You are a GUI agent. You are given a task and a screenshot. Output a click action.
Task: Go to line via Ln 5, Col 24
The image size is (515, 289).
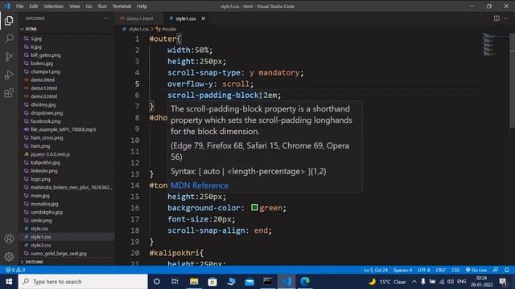click(x=376, y=270)
